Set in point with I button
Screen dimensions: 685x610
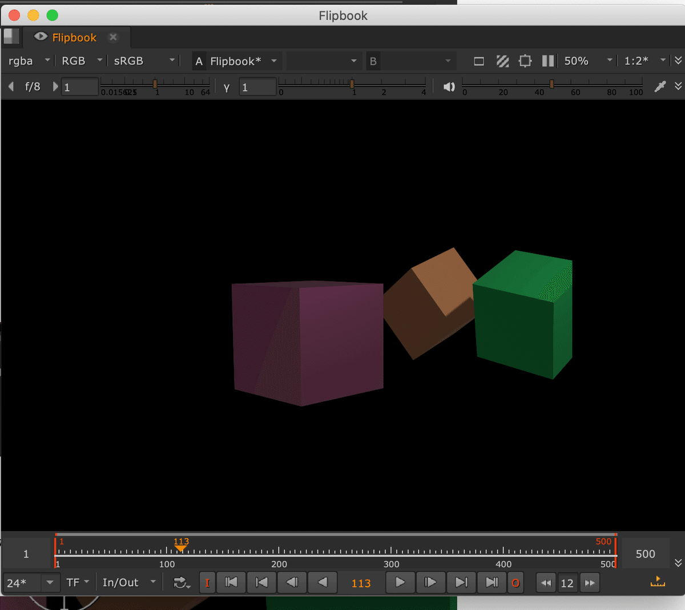pos(207,583)
